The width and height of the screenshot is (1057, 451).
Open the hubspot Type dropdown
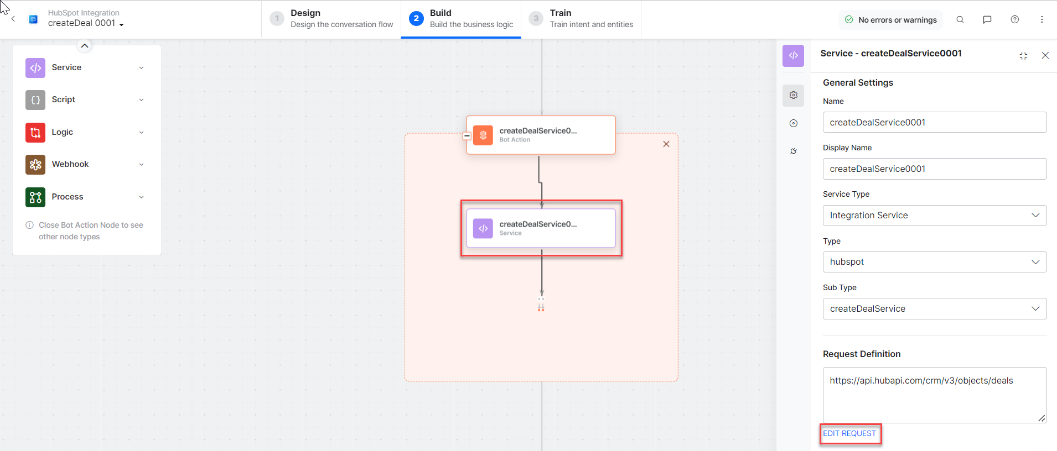tap(934, 262)
